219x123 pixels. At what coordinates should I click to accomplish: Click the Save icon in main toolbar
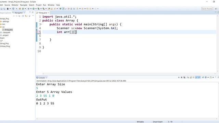tap(1, 9)
